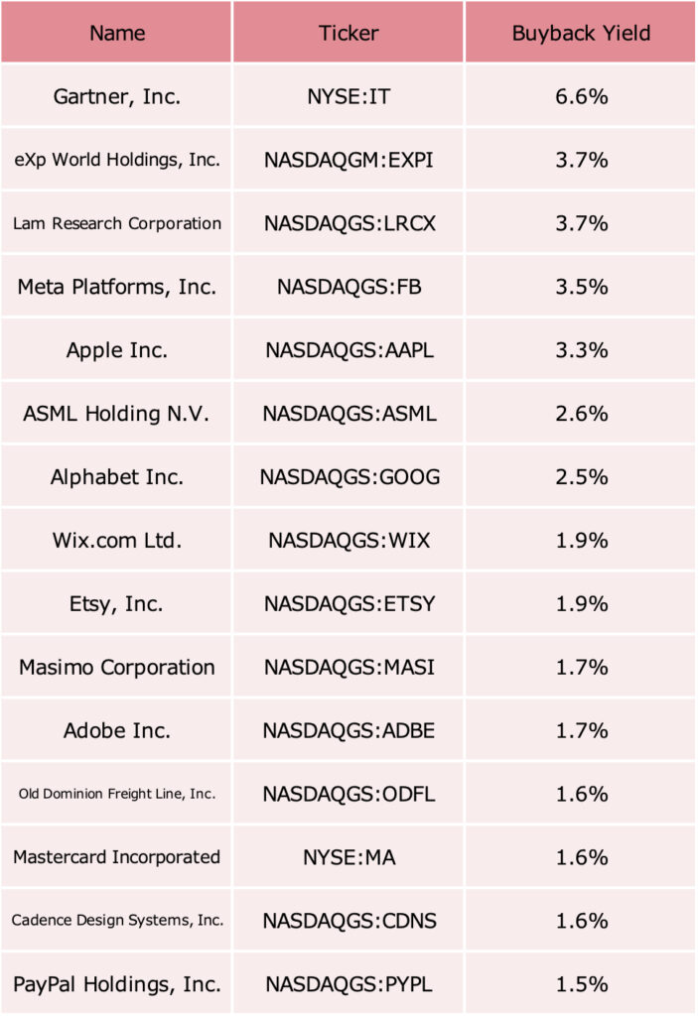
Task: Select eXp World Holdings, Inc. cell
Action: point(116,160)
